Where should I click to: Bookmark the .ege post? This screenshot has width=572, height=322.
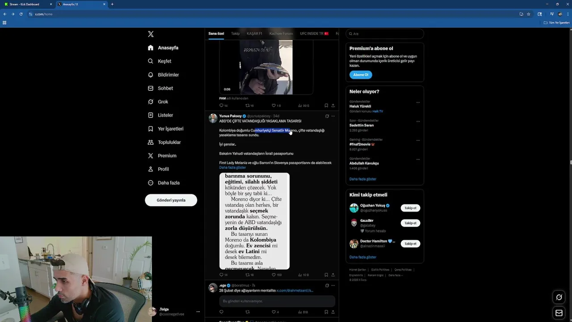pos(326,312)
